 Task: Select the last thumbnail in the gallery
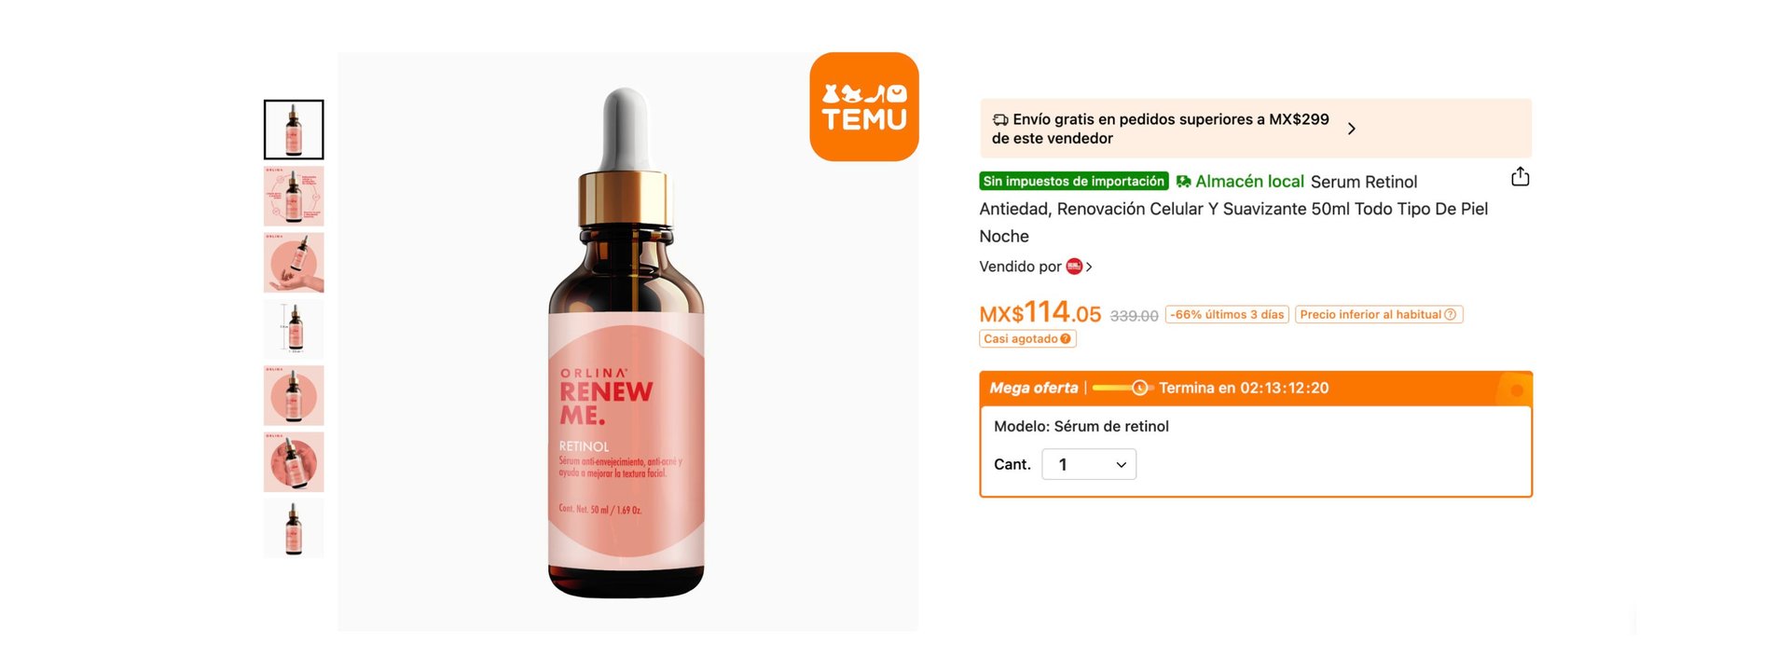(x=294, y=528)
